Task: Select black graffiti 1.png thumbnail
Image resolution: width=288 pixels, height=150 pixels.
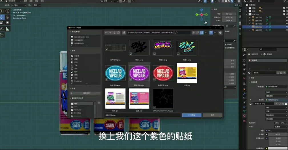Action: click(139, 48)
